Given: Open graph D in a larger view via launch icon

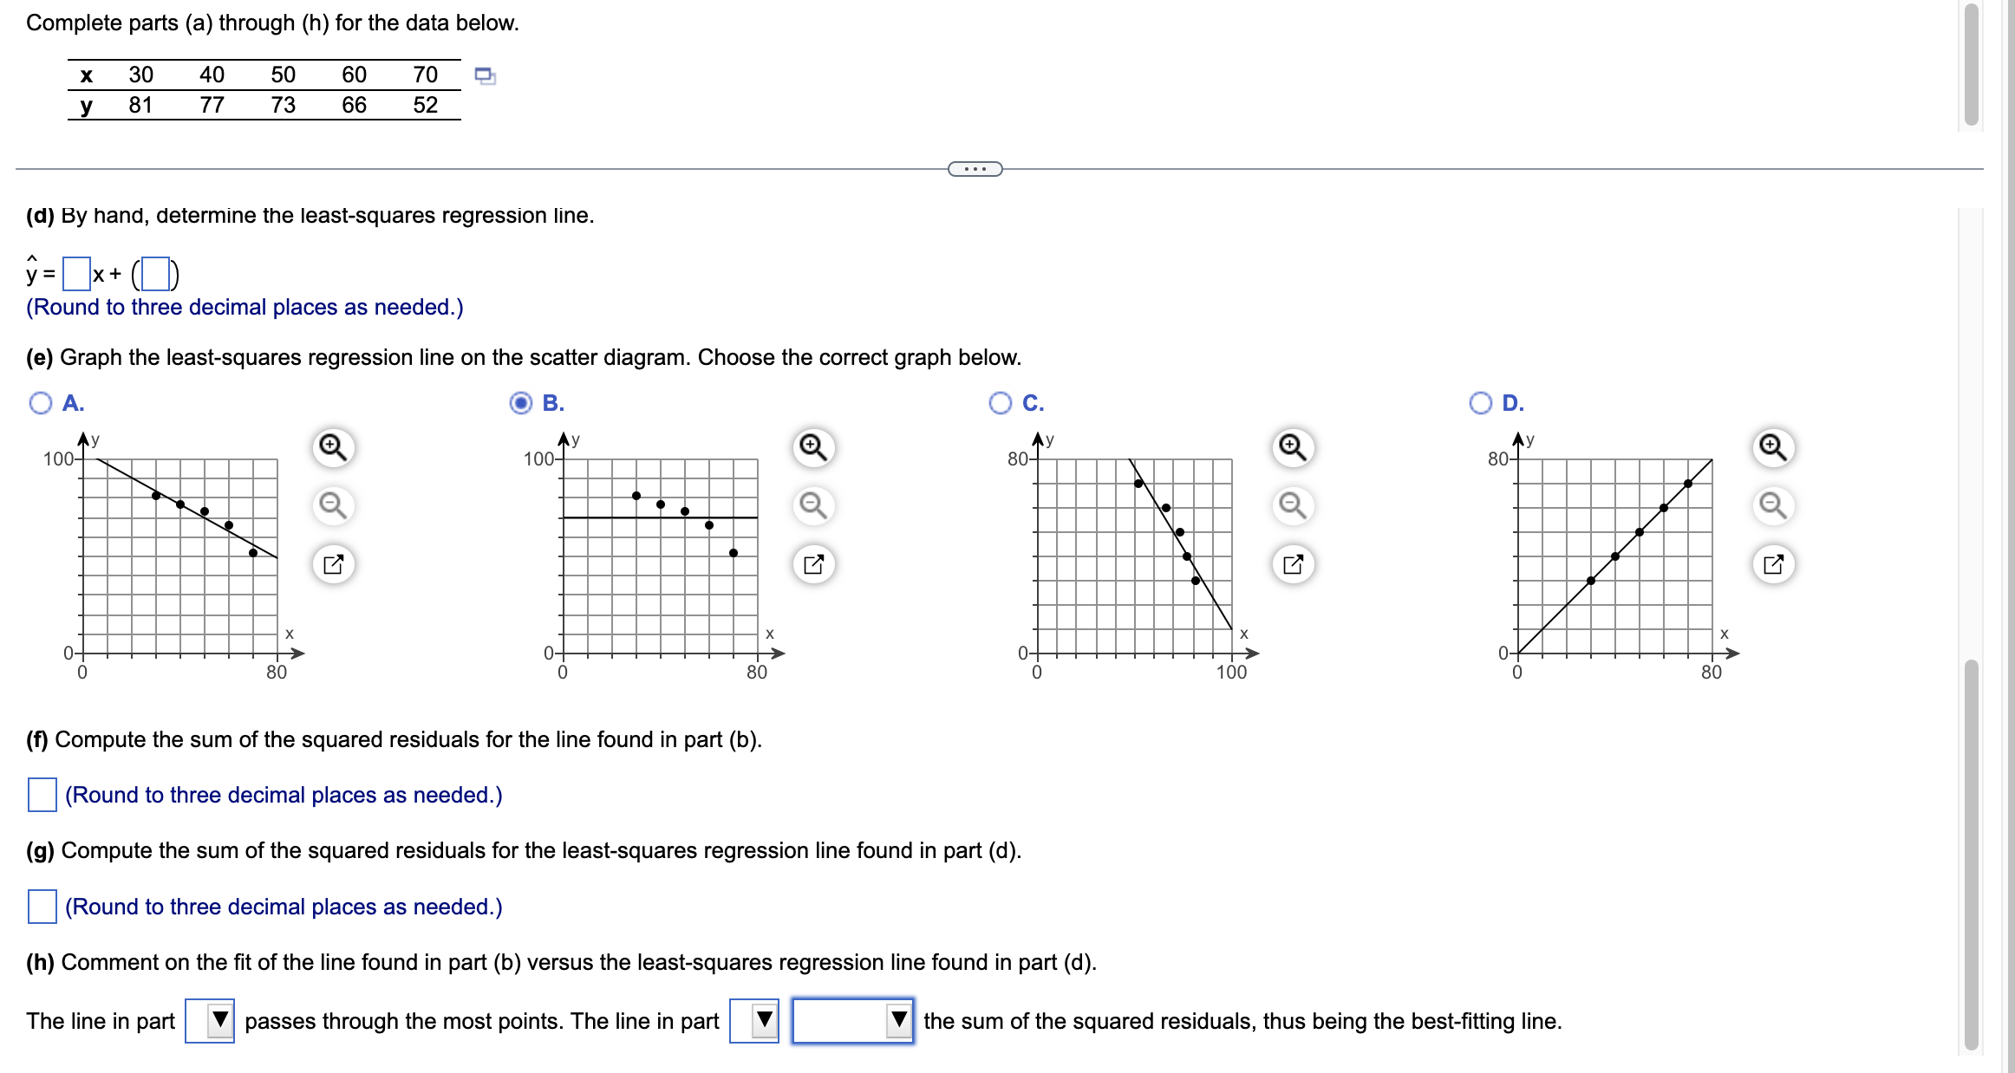Looking at the screenshot, I should (x=1775, y=563).
